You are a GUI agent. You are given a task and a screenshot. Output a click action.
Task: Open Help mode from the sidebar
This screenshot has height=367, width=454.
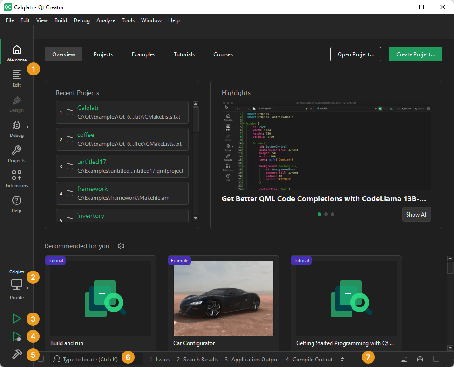[x=16, y=204]
